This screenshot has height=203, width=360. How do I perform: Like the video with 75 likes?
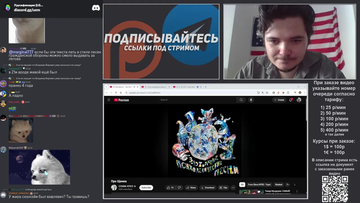[170, 187]
